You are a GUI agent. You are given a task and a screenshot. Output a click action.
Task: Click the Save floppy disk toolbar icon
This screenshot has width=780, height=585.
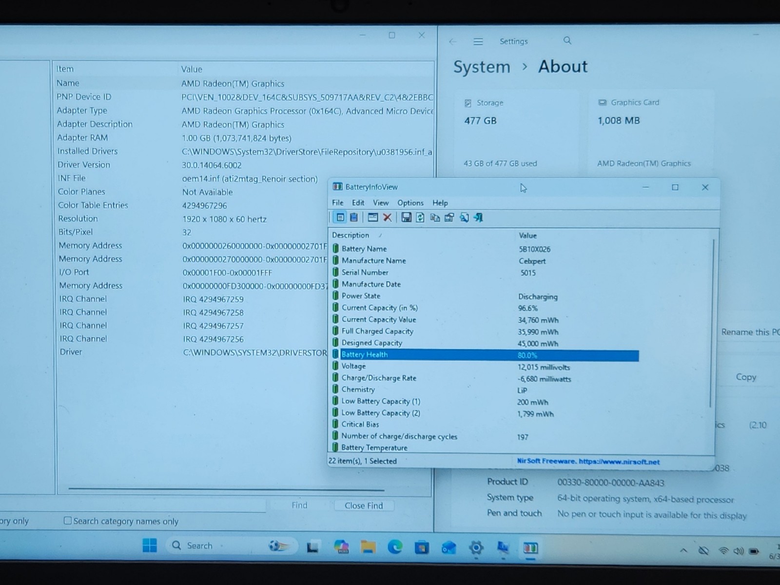coord(406,217)
